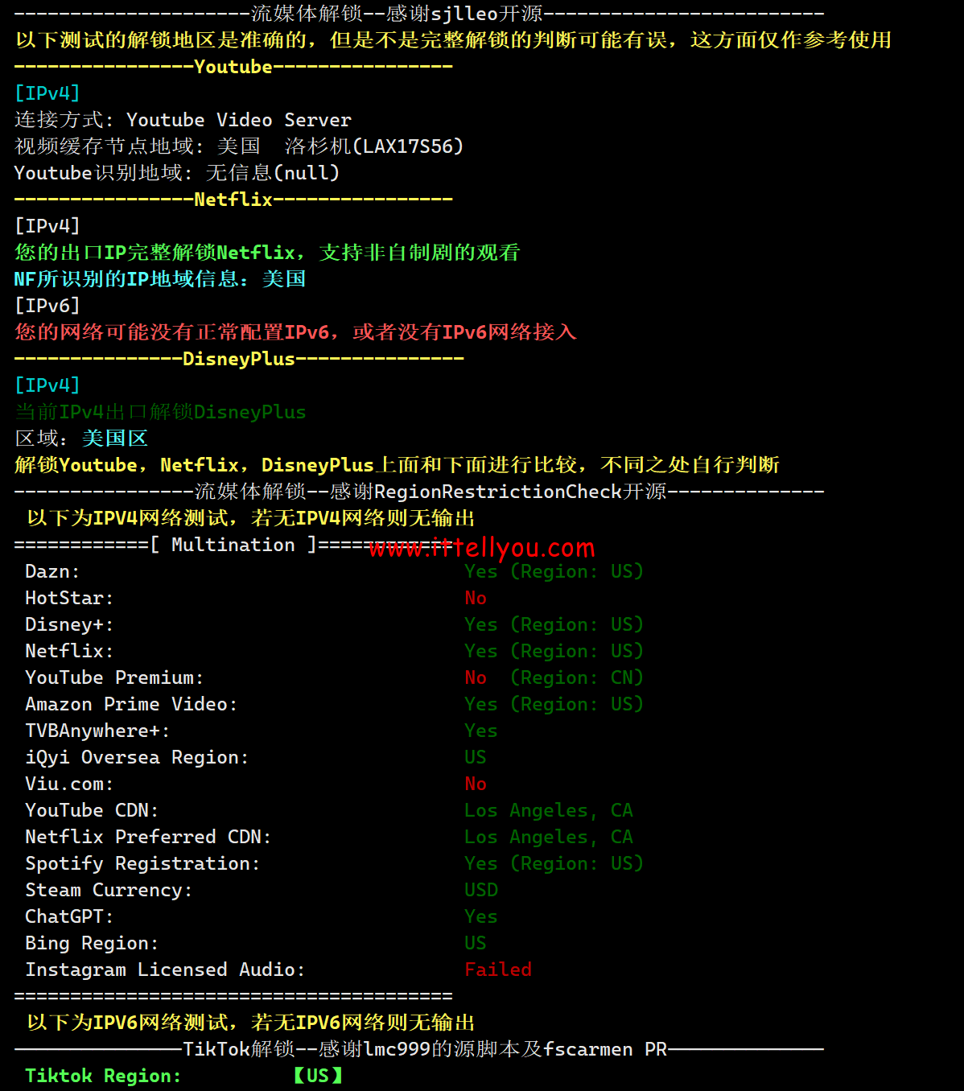Click the green Netflix full unlock message
The width and height of the screenshot is (964, 1091).
(267, 253)
